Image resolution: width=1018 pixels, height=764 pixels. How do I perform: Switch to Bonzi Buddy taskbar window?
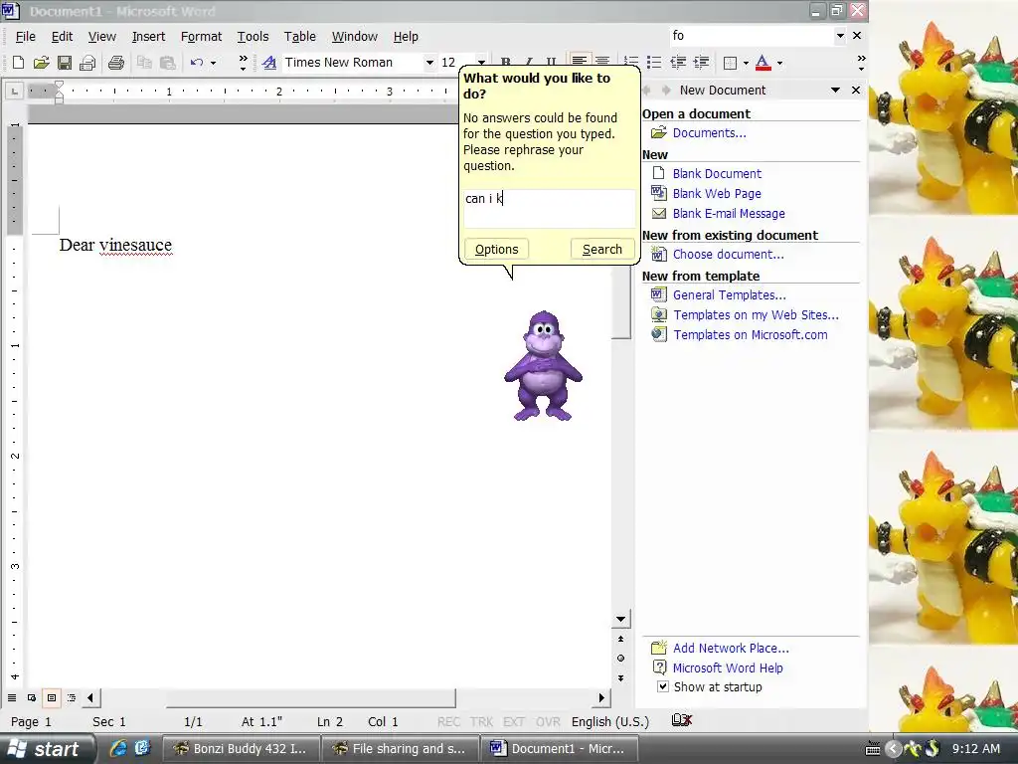click(241, 748)
